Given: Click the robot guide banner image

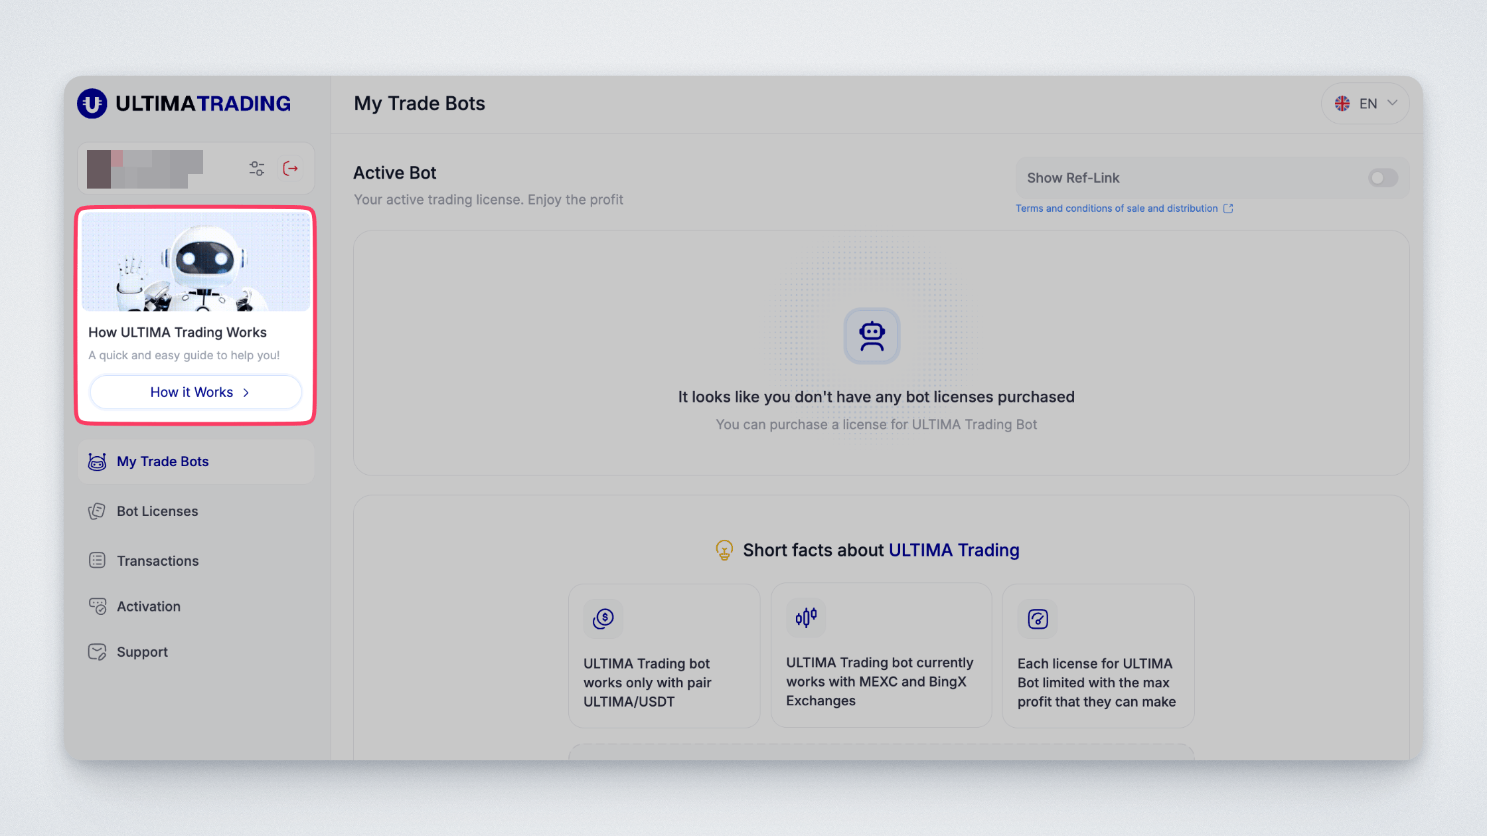Looking at the screenshot, I should coord(196,262).
